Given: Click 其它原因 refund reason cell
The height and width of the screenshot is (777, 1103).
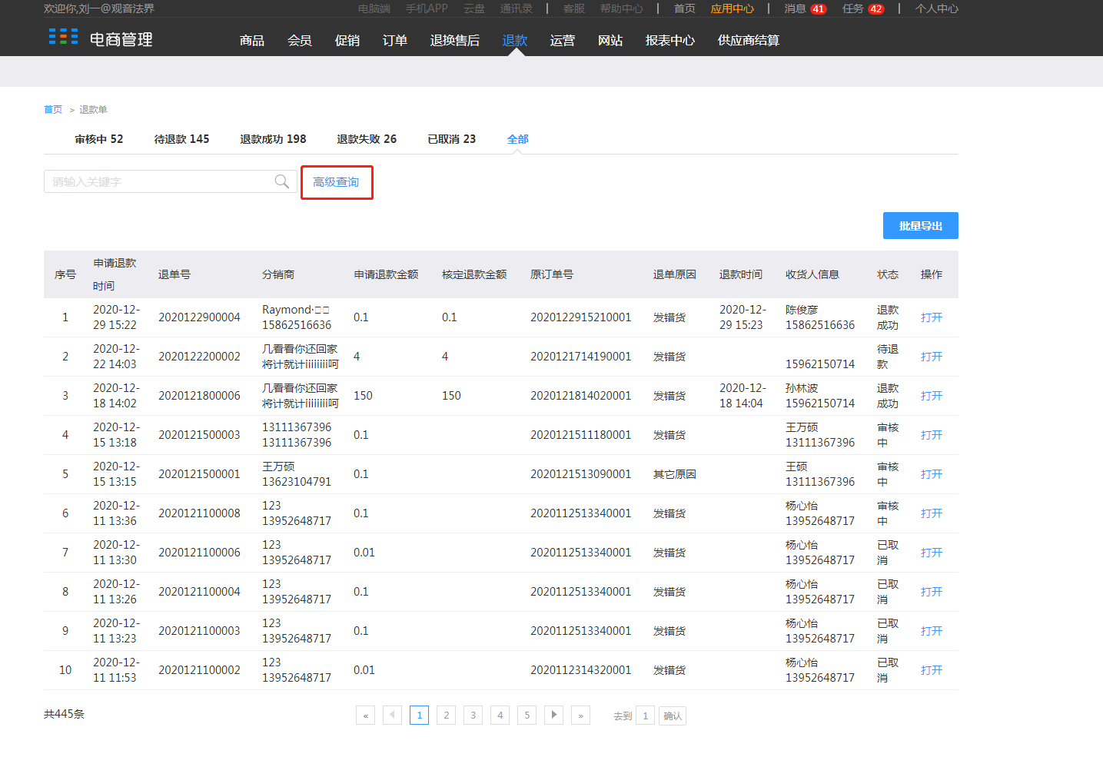Looking at the screenshot, I should coord(675,474).
